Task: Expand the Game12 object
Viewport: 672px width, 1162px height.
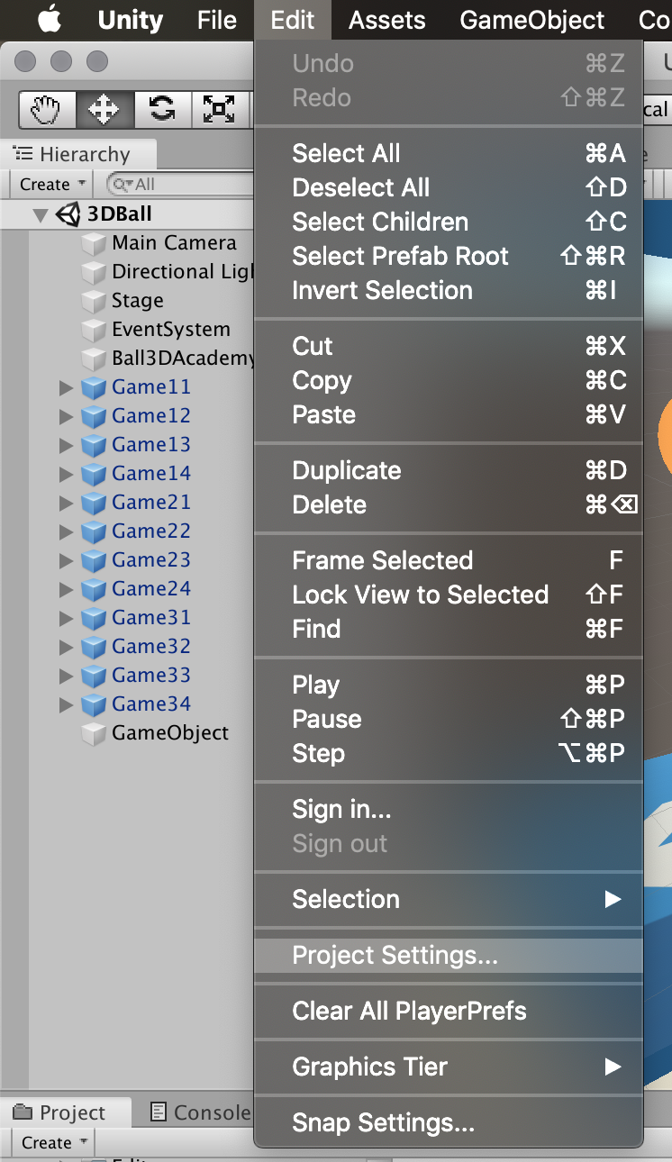Action: pos(65,416)
